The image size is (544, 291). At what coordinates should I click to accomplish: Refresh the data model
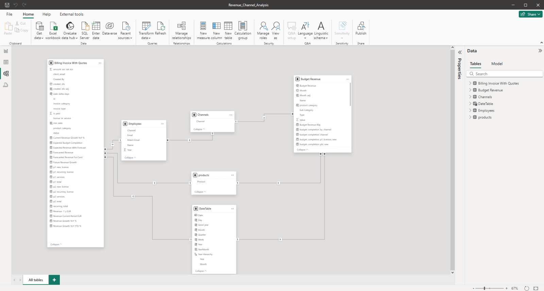click(x=160, y=28)
